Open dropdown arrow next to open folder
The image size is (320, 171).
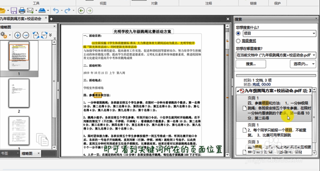tap(8, 11)
